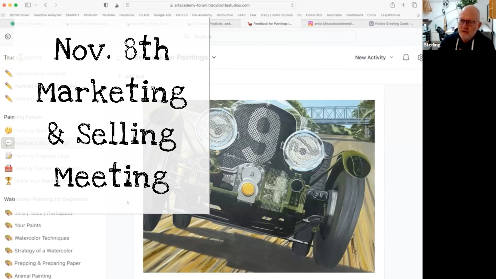
Task: Open the Watercolor Techniques space
Action: (x=42, y=238)
